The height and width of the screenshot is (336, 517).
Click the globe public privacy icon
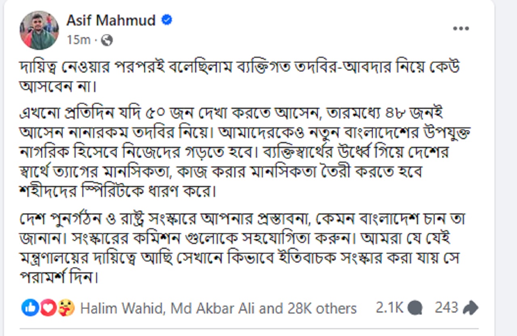(x=107, y=40)
